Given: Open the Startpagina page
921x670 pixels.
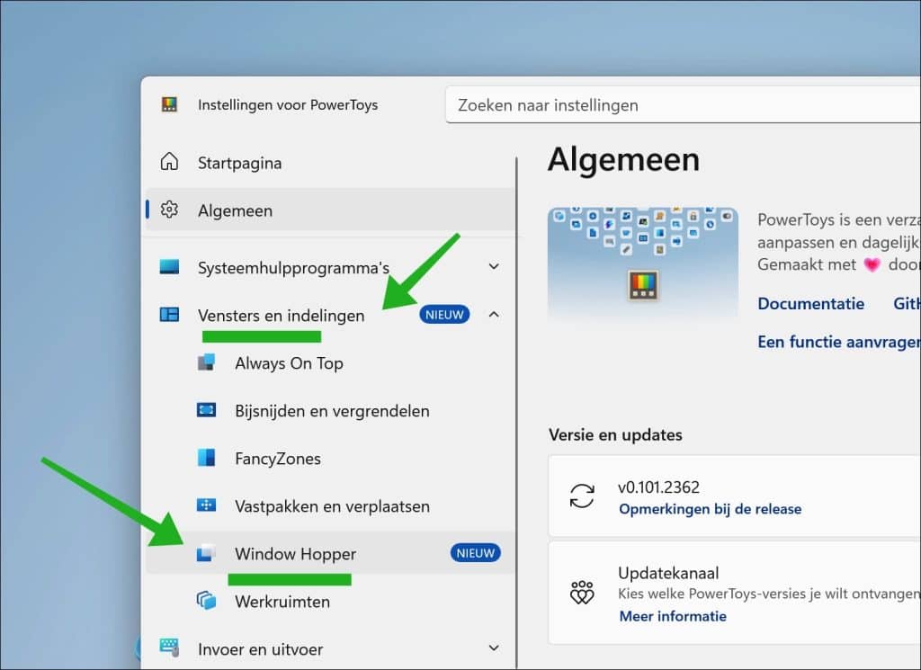Looking at the screenshot, I should click(331, 162).
